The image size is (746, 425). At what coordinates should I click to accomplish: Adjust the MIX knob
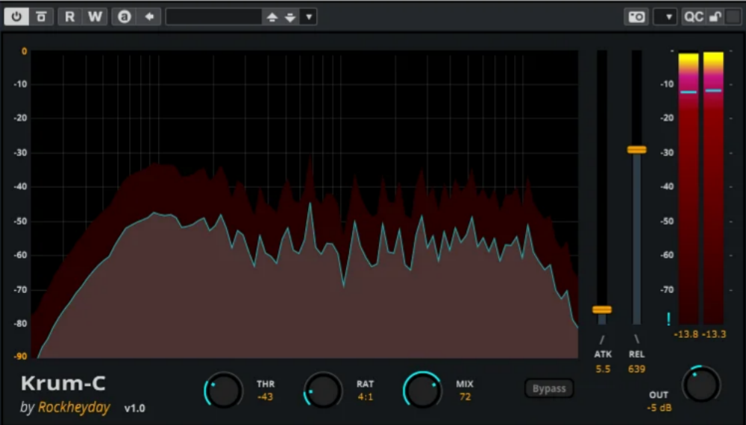[422, 390]
